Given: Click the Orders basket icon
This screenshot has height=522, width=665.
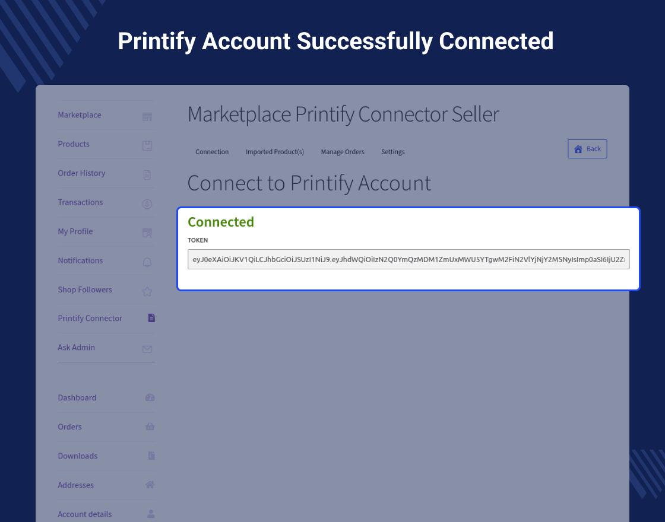Looking at the screenshot, I should [150, 426].
